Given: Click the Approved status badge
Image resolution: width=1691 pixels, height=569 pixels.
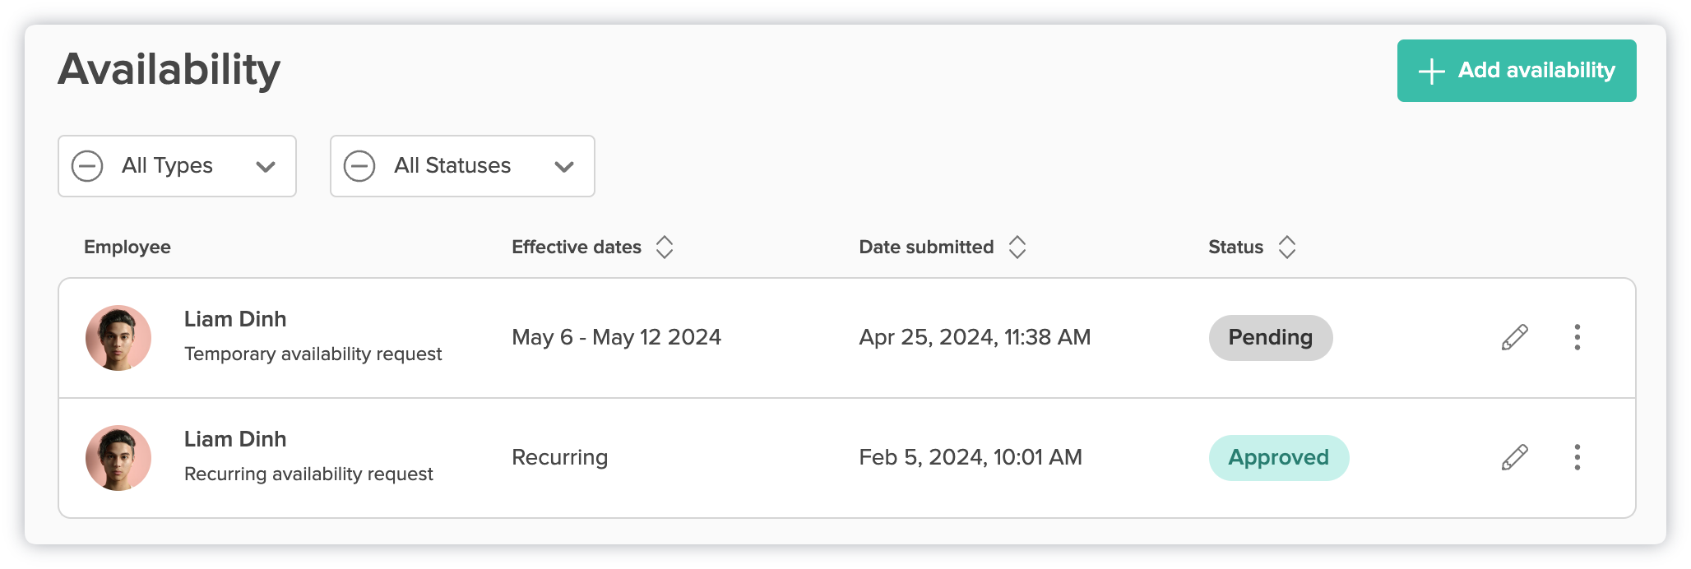Looking at the screenshot, I should 1278,457.
